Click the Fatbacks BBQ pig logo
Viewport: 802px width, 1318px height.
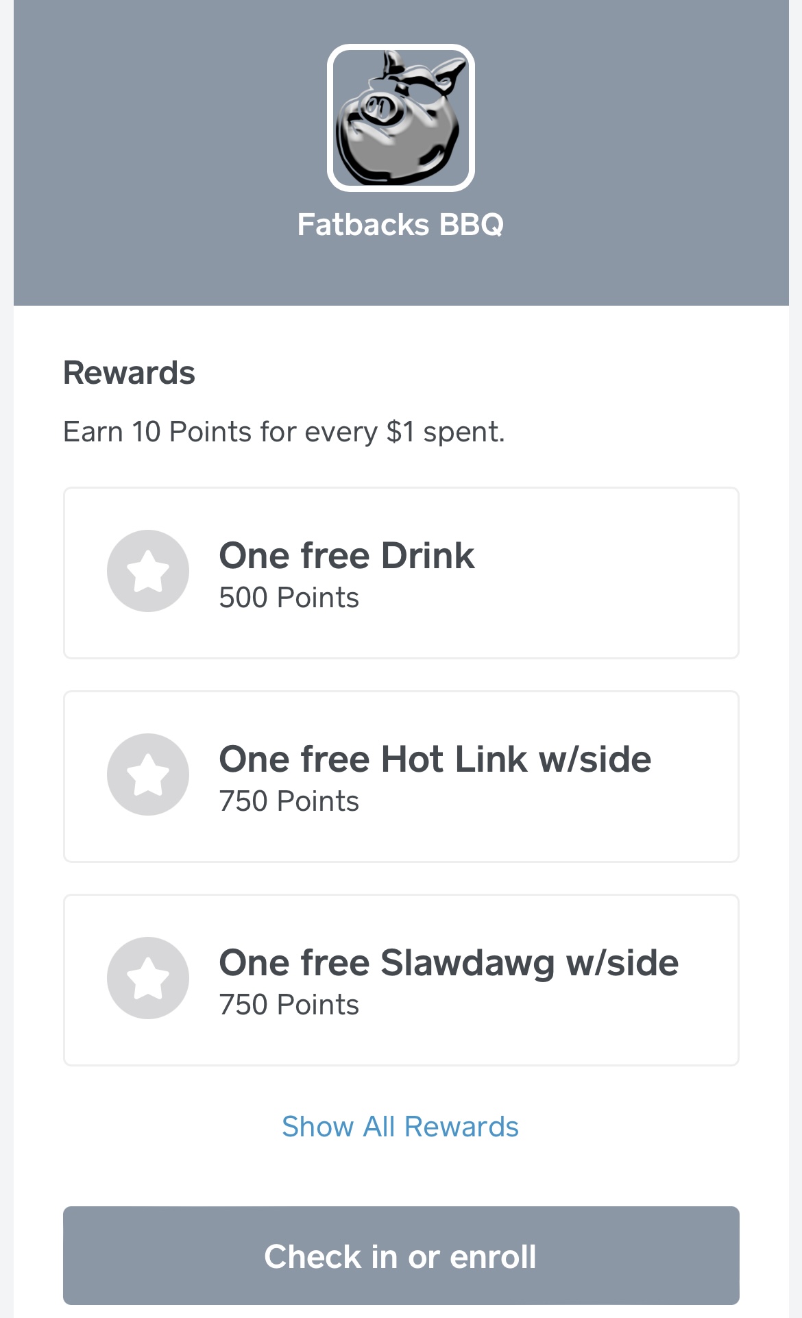tap(401, 118)
